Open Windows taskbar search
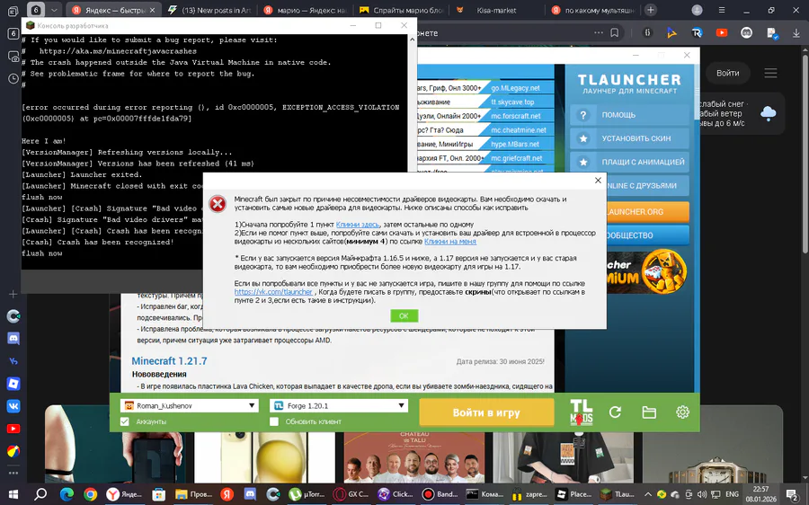 pyautogui.click(x=40, y=494)
